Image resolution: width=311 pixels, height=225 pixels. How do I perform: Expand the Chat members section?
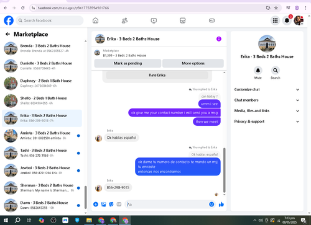click(x=267, y=100)
